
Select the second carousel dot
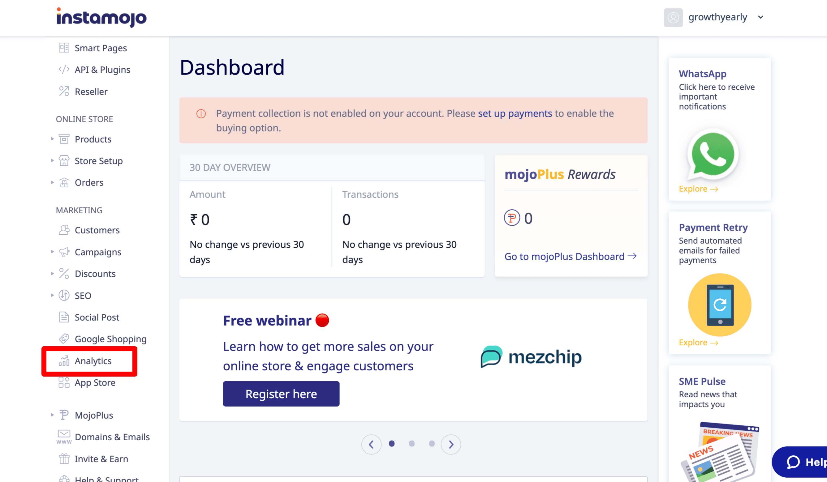(x=411, y=444)
